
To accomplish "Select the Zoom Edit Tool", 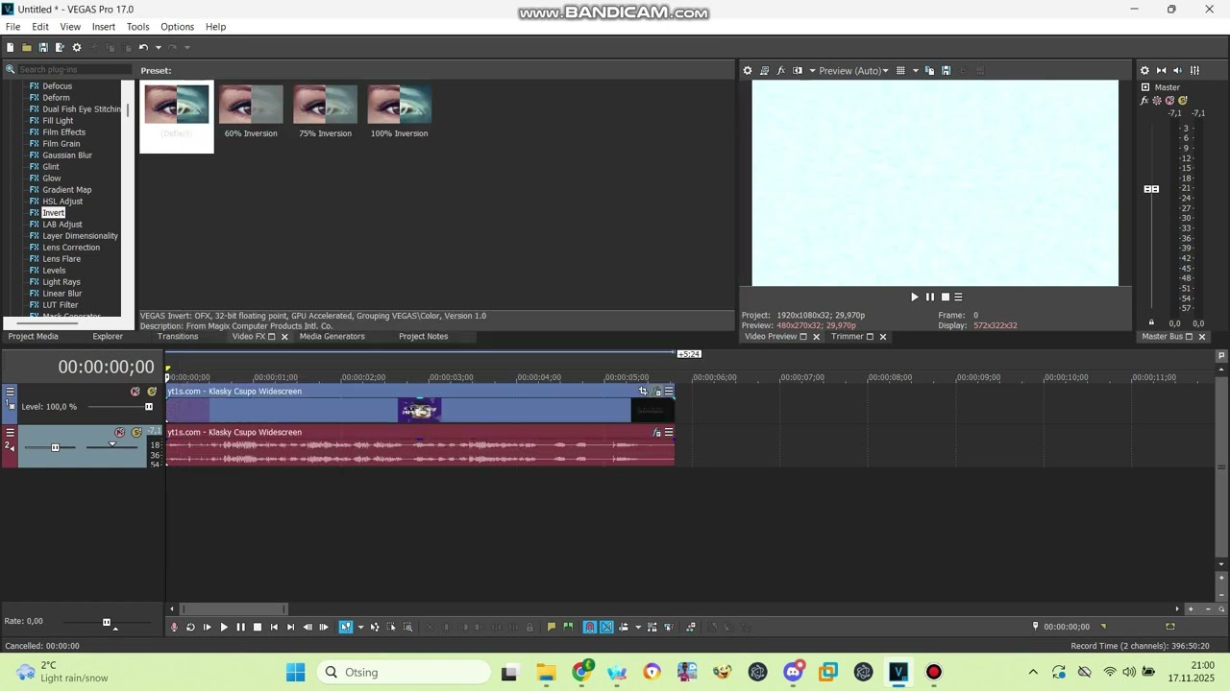I will [407, 627].
